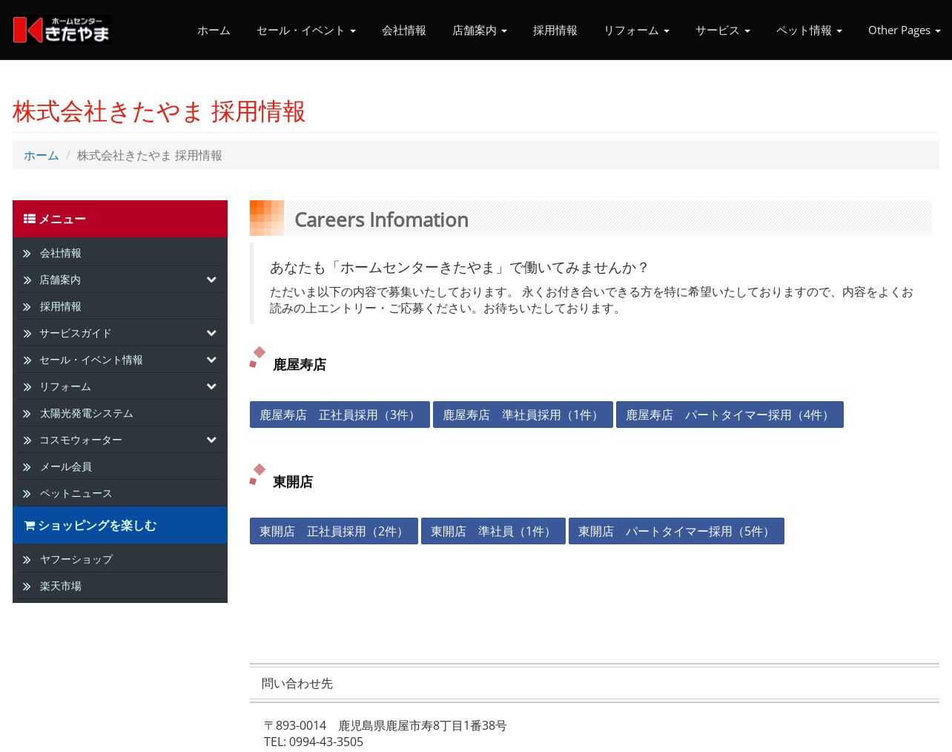Go to ホーム in top navigation

(214, 30)
